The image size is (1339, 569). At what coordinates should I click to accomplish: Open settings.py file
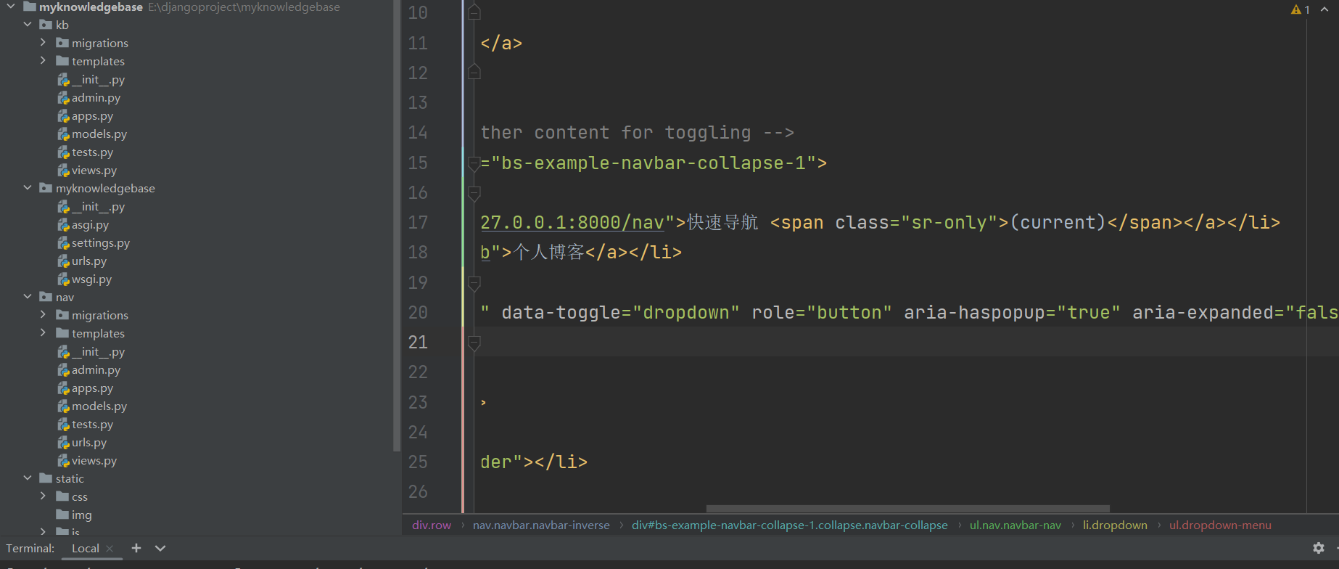101,242
